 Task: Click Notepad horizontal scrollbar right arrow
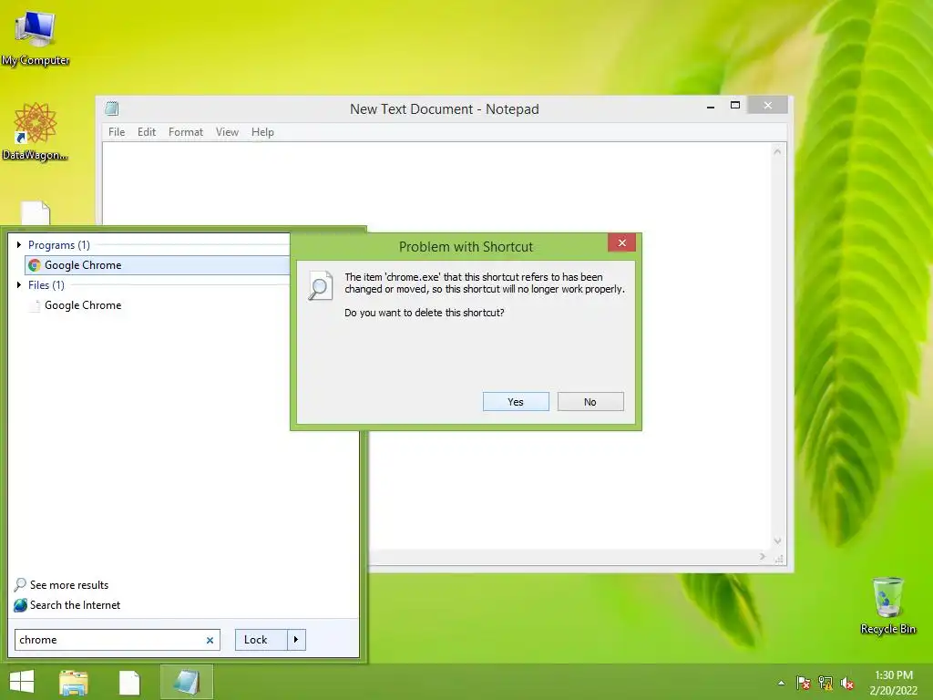763,557
